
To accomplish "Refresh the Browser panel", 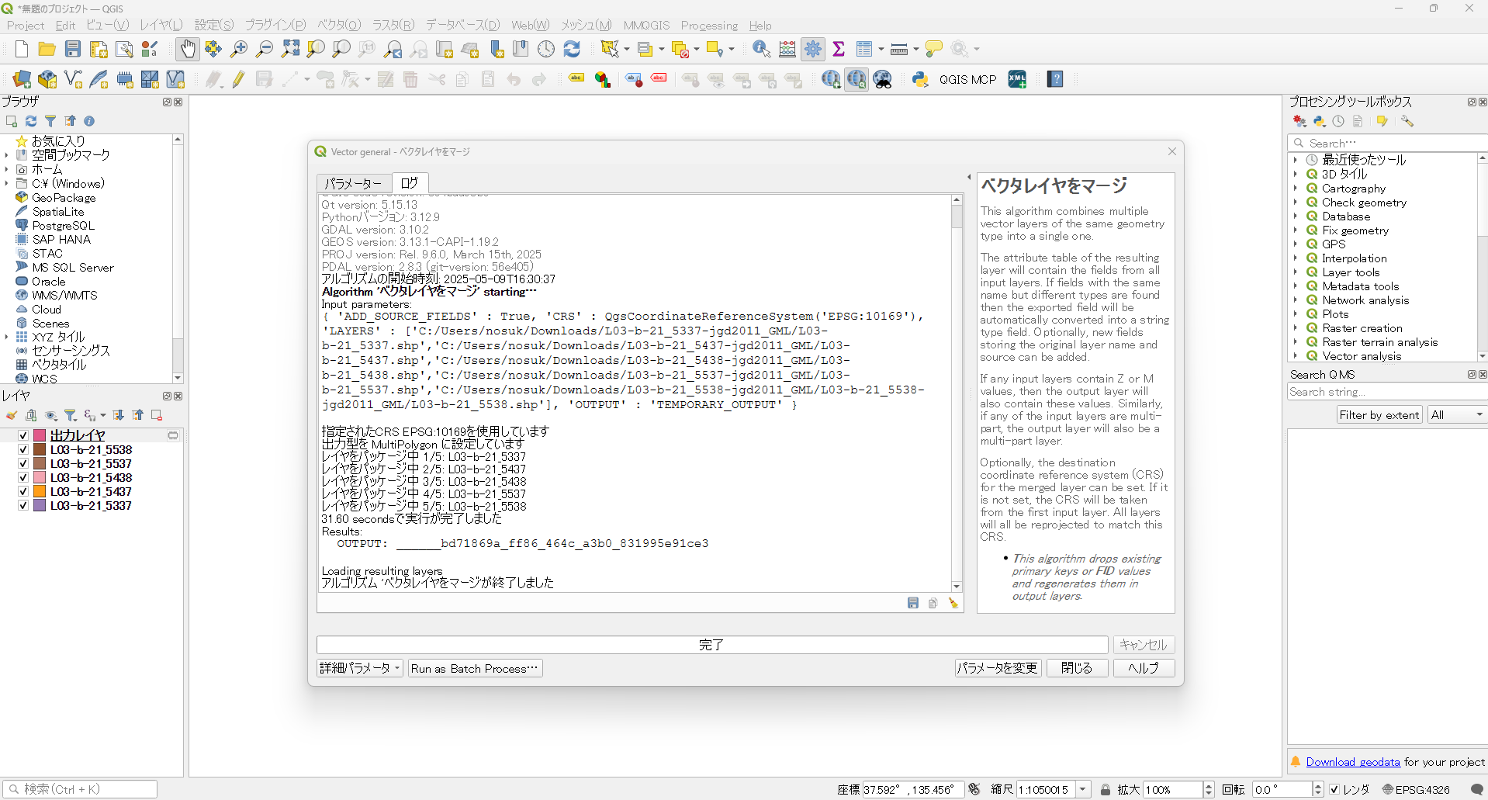I will coord(31,121).
